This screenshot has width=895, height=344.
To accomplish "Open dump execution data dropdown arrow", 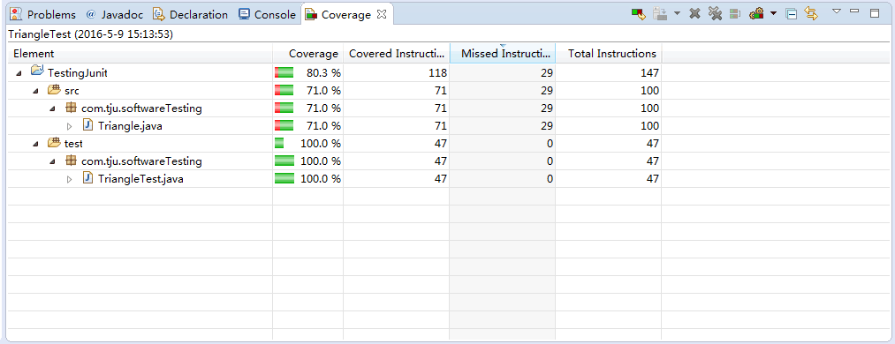I will [677, 13].
